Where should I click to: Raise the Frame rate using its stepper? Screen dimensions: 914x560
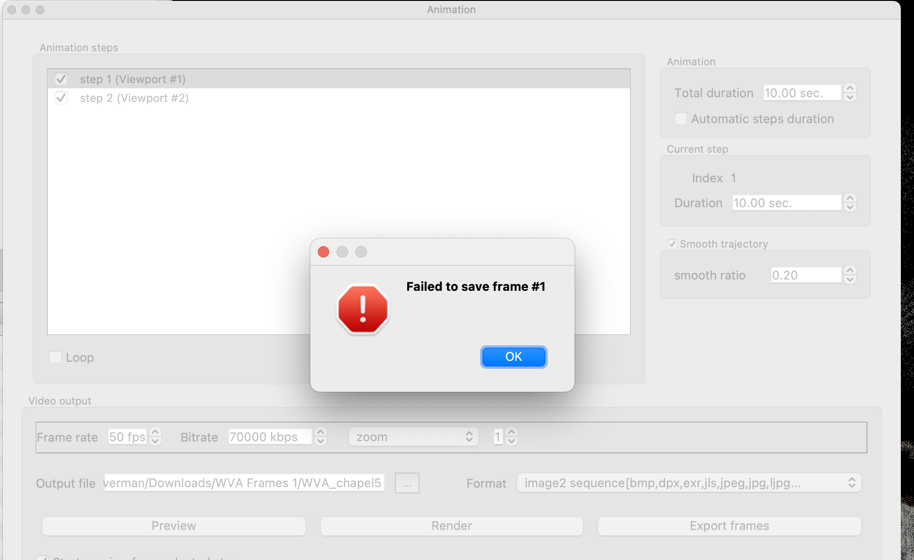155,433
